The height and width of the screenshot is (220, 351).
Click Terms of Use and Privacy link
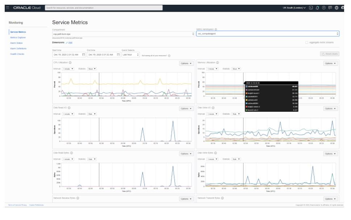coord(17,205)
